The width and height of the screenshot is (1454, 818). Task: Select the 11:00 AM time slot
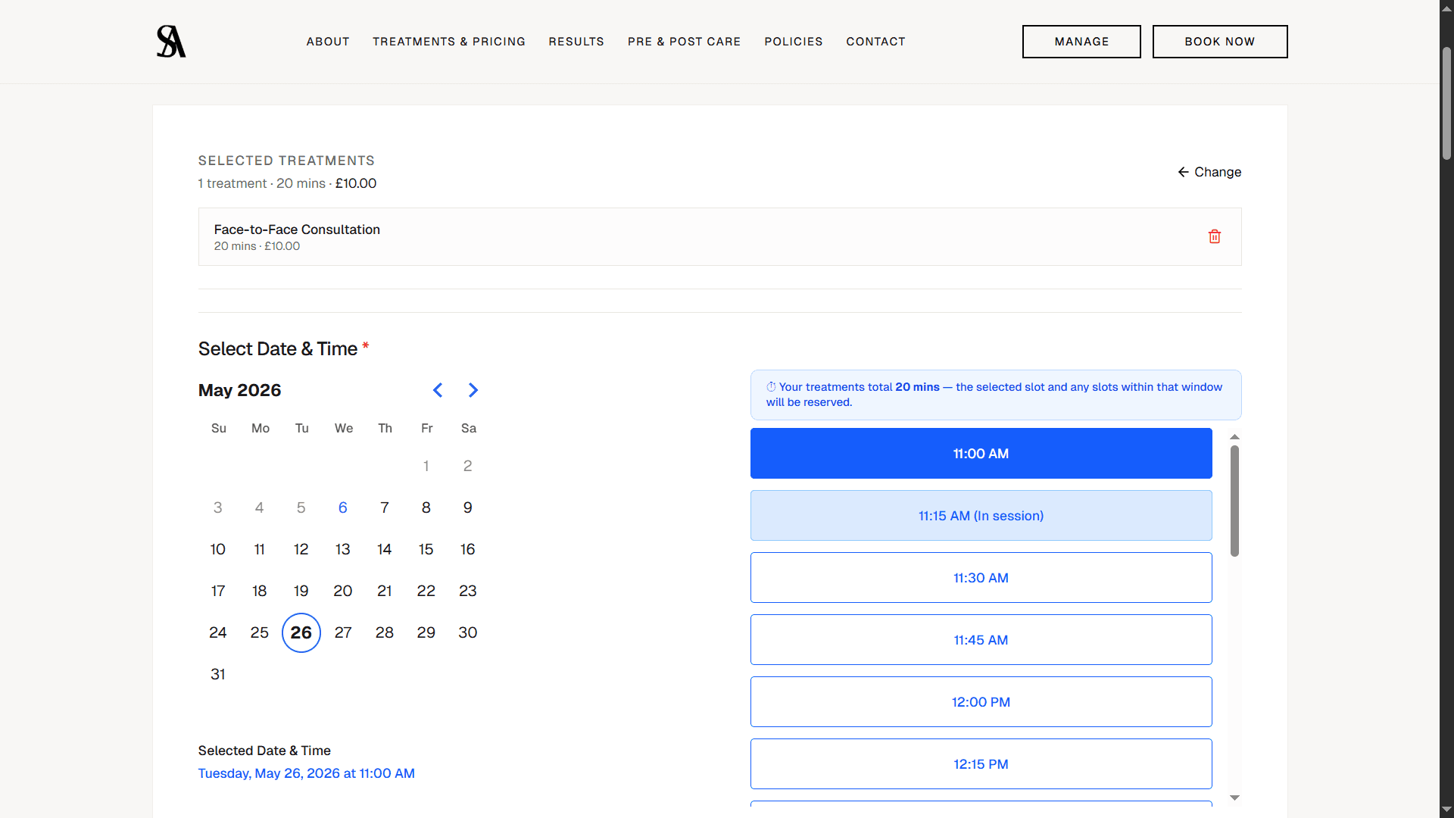[981, 453]
